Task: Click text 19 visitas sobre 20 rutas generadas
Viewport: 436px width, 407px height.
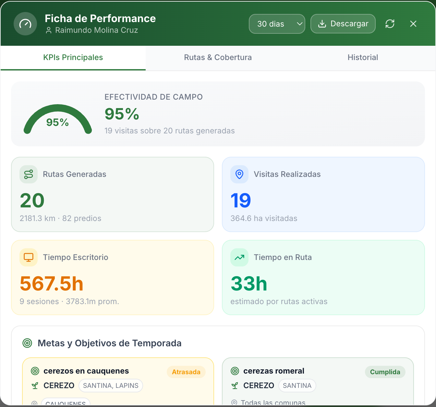Action: click(x=170, y=131)
